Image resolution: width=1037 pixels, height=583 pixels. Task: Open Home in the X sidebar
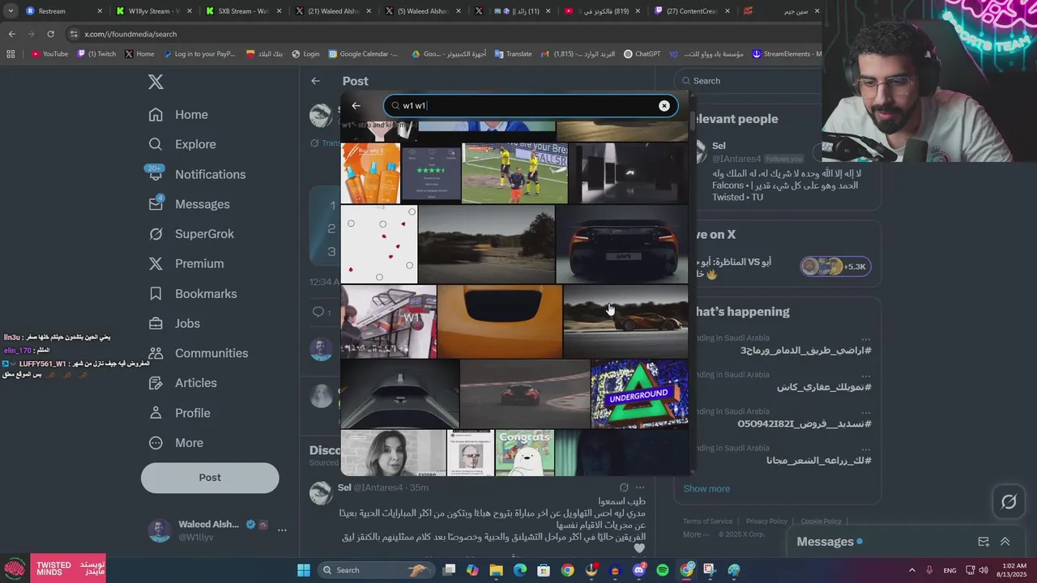tap(178, 115)
